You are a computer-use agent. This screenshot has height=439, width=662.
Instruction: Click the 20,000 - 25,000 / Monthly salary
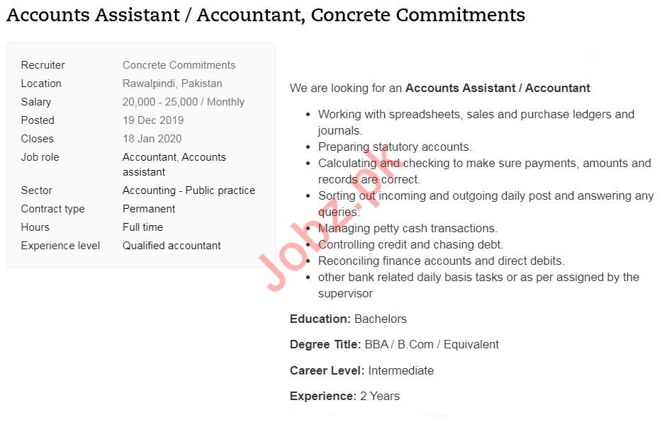[183, 102]
